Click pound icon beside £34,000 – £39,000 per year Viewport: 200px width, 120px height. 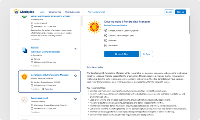32,26
